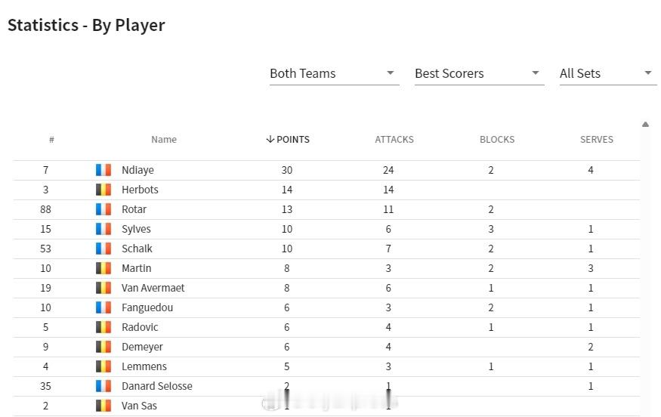This screenshot has height=417, width=661.
Task: Select the Van Avermaet player row
Action: (x=326, y=288)
